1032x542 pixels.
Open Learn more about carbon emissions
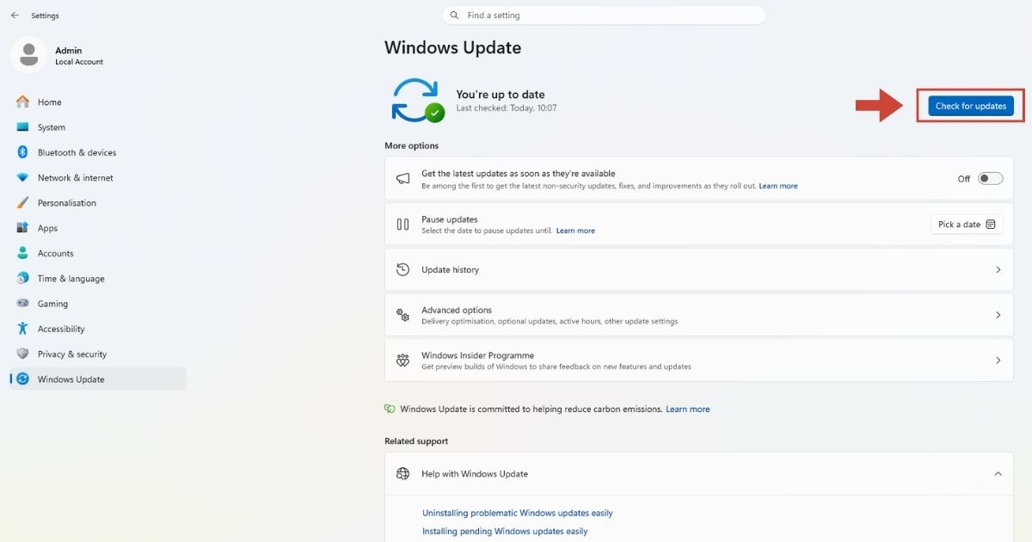pyautogui.click(x=688, y=410)
